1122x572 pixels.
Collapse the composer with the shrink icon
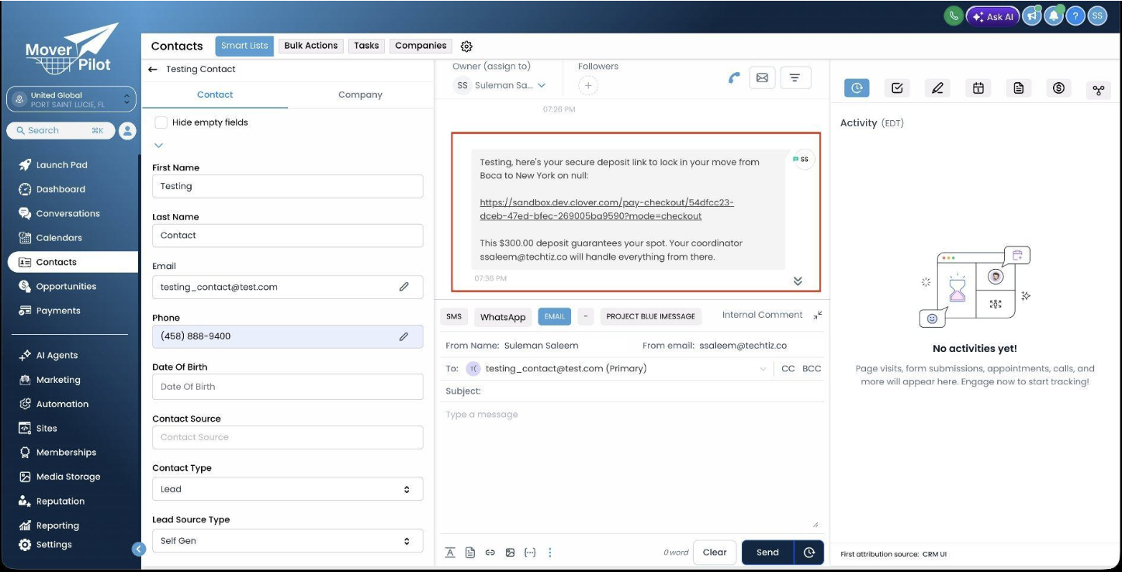818,315
